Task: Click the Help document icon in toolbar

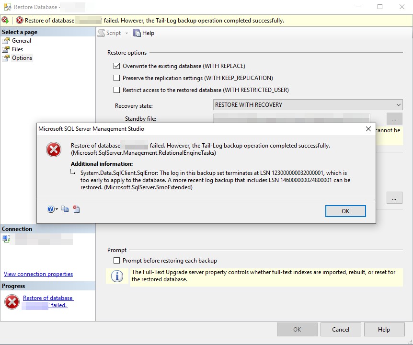Action: click(x=137, y=33)
